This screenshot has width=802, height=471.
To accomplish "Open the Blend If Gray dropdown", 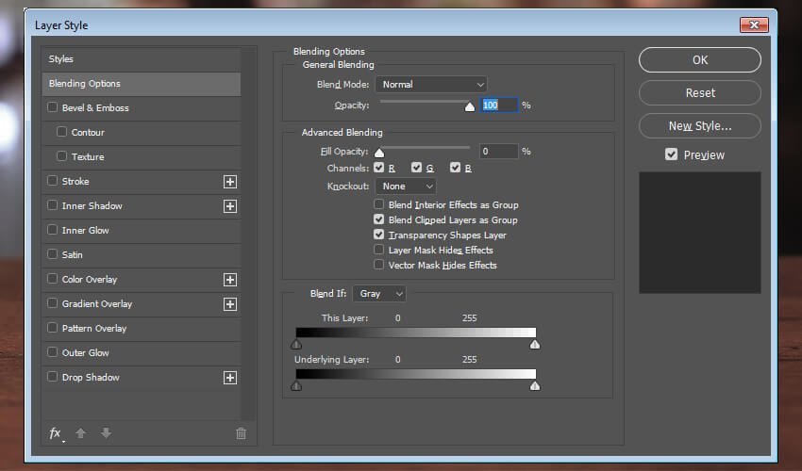I will point(379,294).
